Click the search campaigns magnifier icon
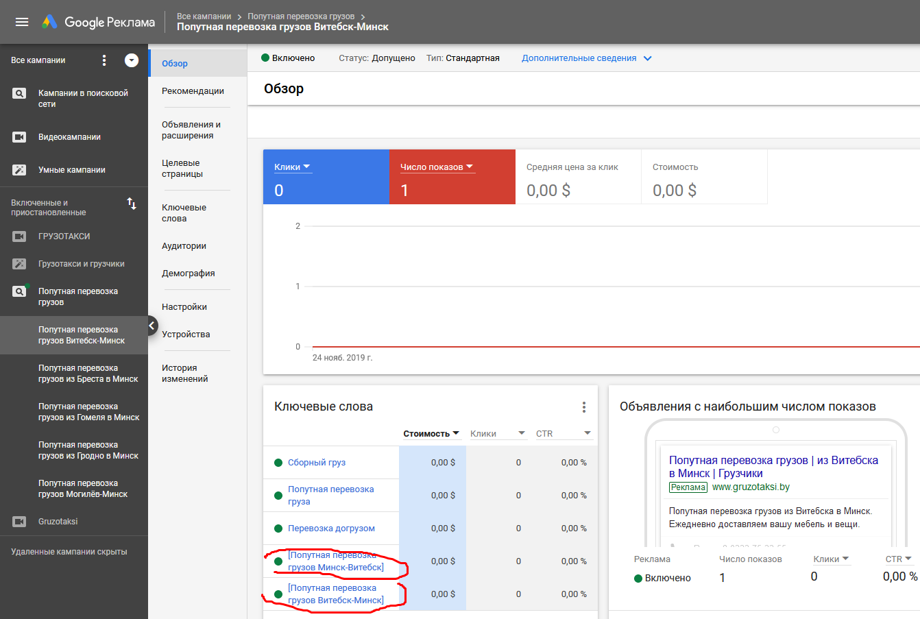 tap(20, 93)
